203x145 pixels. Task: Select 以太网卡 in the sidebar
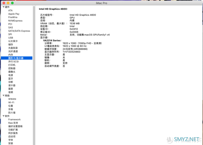(x=13, y=41)
